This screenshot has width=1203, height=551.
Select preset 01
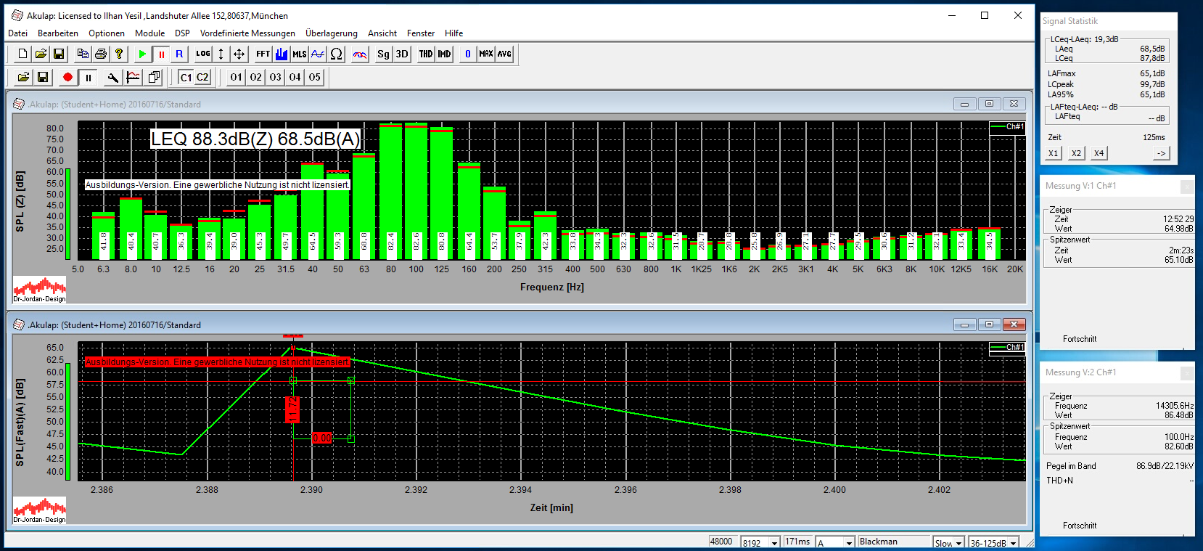pyautogui.click(x=237, y=77)
